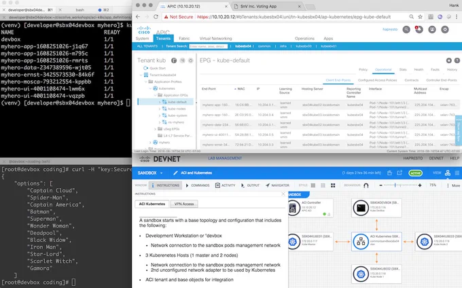Expand the kube-nodes EPG tree node
The width and height of the screenshot is (462, 288).
tap(160, 109)
